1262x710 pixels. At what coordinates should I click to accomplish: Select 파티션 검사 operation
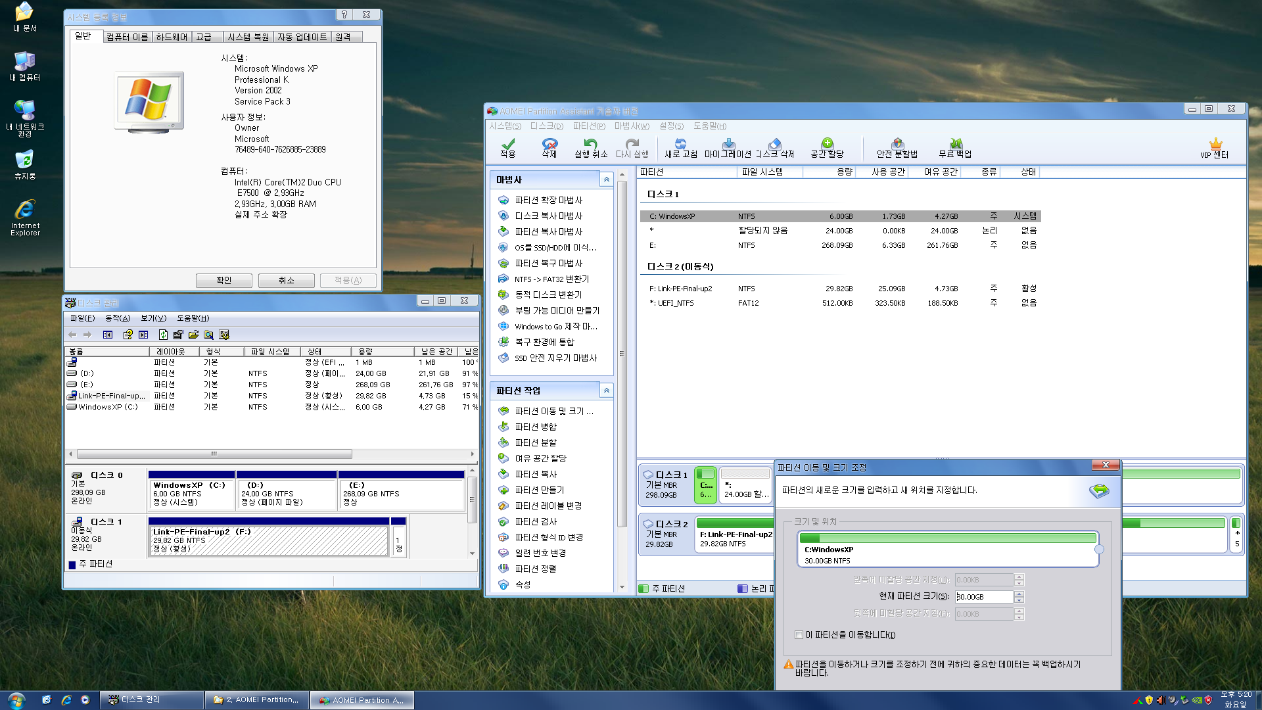click(535, 521)
